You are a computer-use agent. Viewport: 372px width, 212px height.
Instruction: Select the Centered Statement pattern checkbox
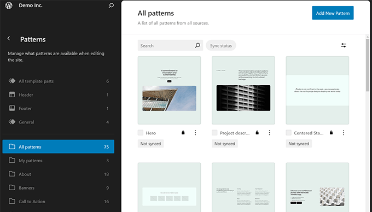click(x=288, y=133)
